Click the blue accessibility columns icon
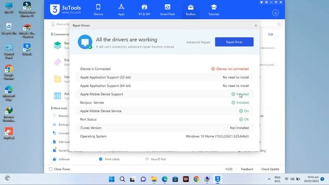This screenshot has width=329, height=185. point(58,96)
